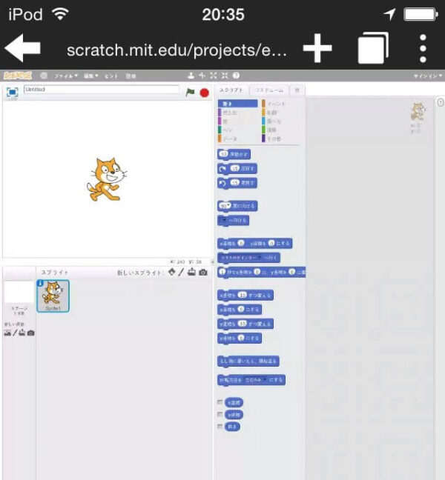The height and width of the screenshot is (480, 445).
Task: Open the browser three-dot menu
Action: 423,48
